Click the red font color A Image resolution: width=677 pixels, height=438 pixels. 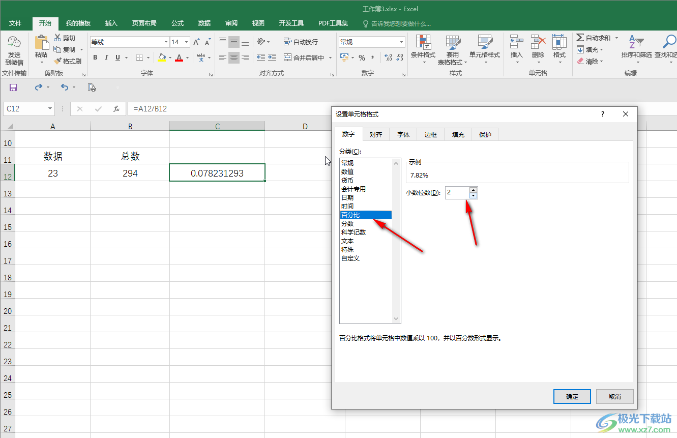click(179, 57)
